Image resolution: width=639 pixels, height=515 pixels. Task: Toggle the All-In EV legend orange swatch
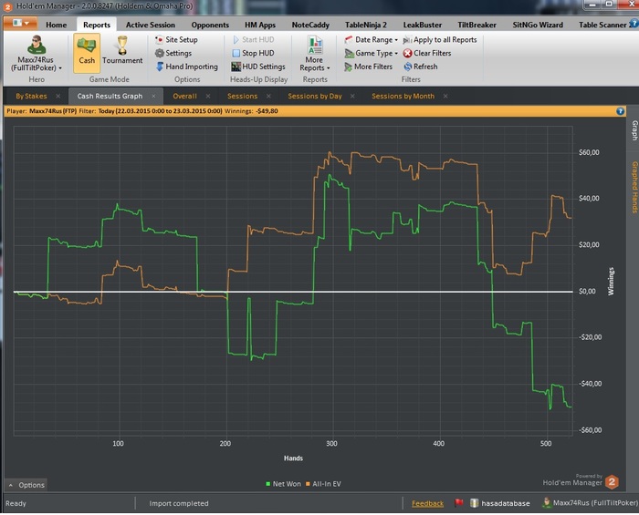[308, 484]
